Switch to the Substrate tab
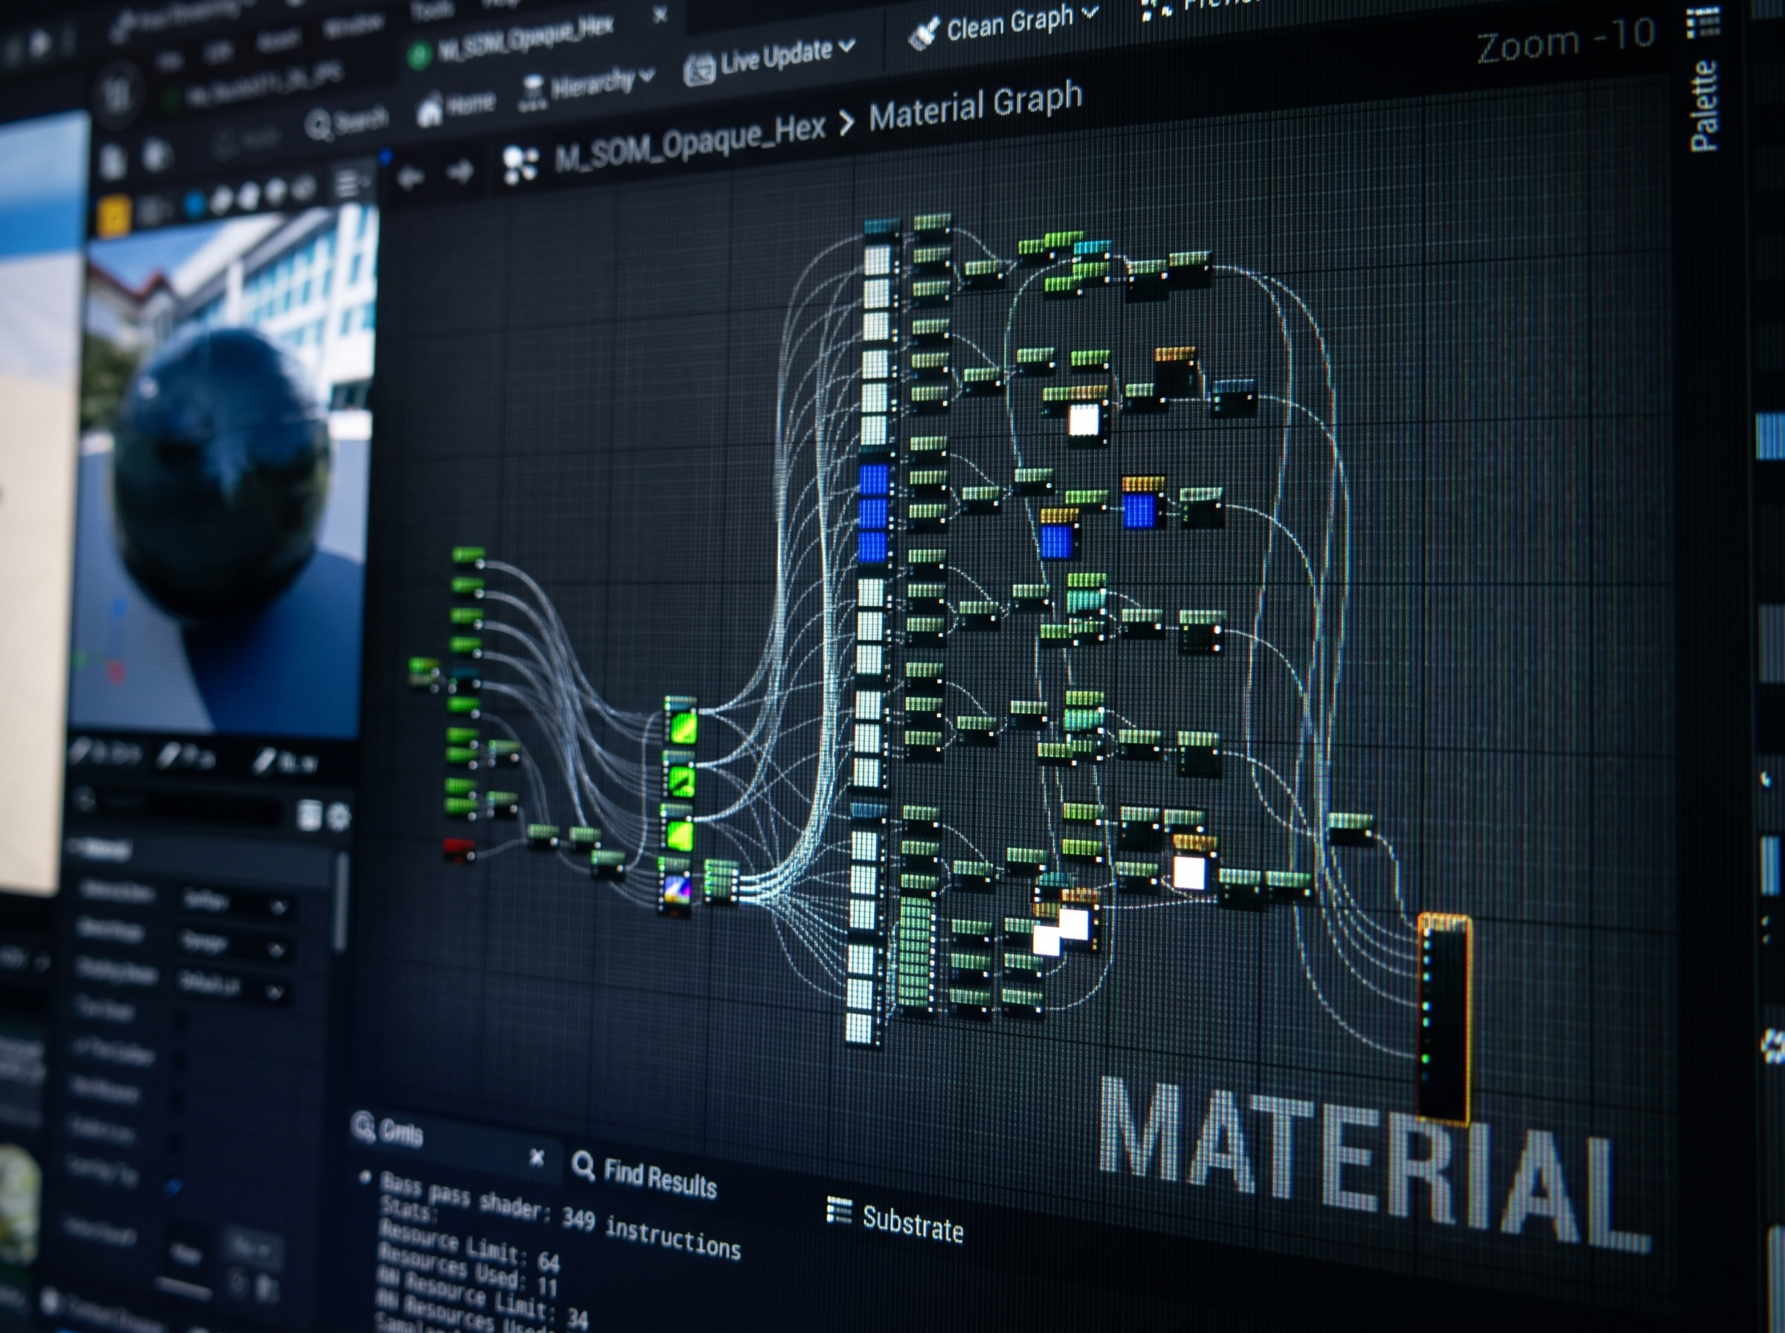This screenshot has height=1333, width=1785. click(913, 1223)
